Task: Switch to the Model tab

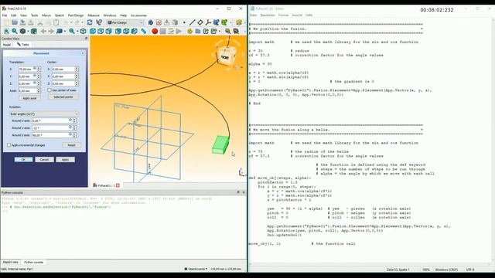Action: 7,45
